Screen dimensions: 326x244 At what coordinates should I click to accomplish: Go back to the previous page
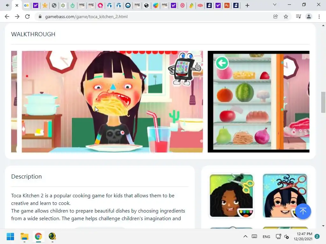(7, 17)
